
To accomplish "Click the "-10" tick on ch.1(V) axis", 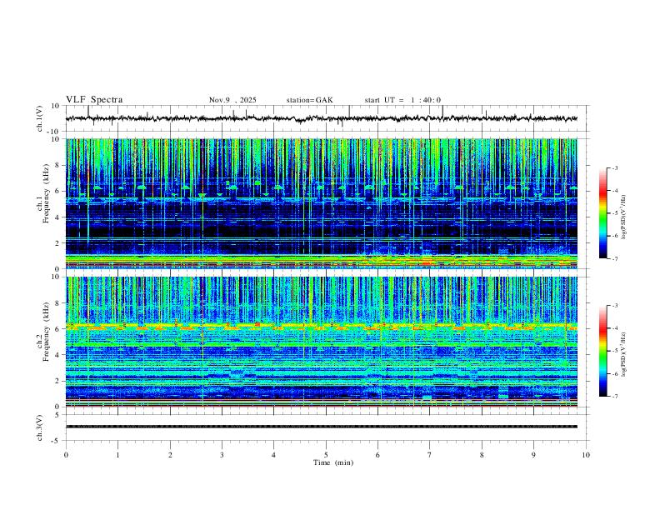I will click(54, 132).
